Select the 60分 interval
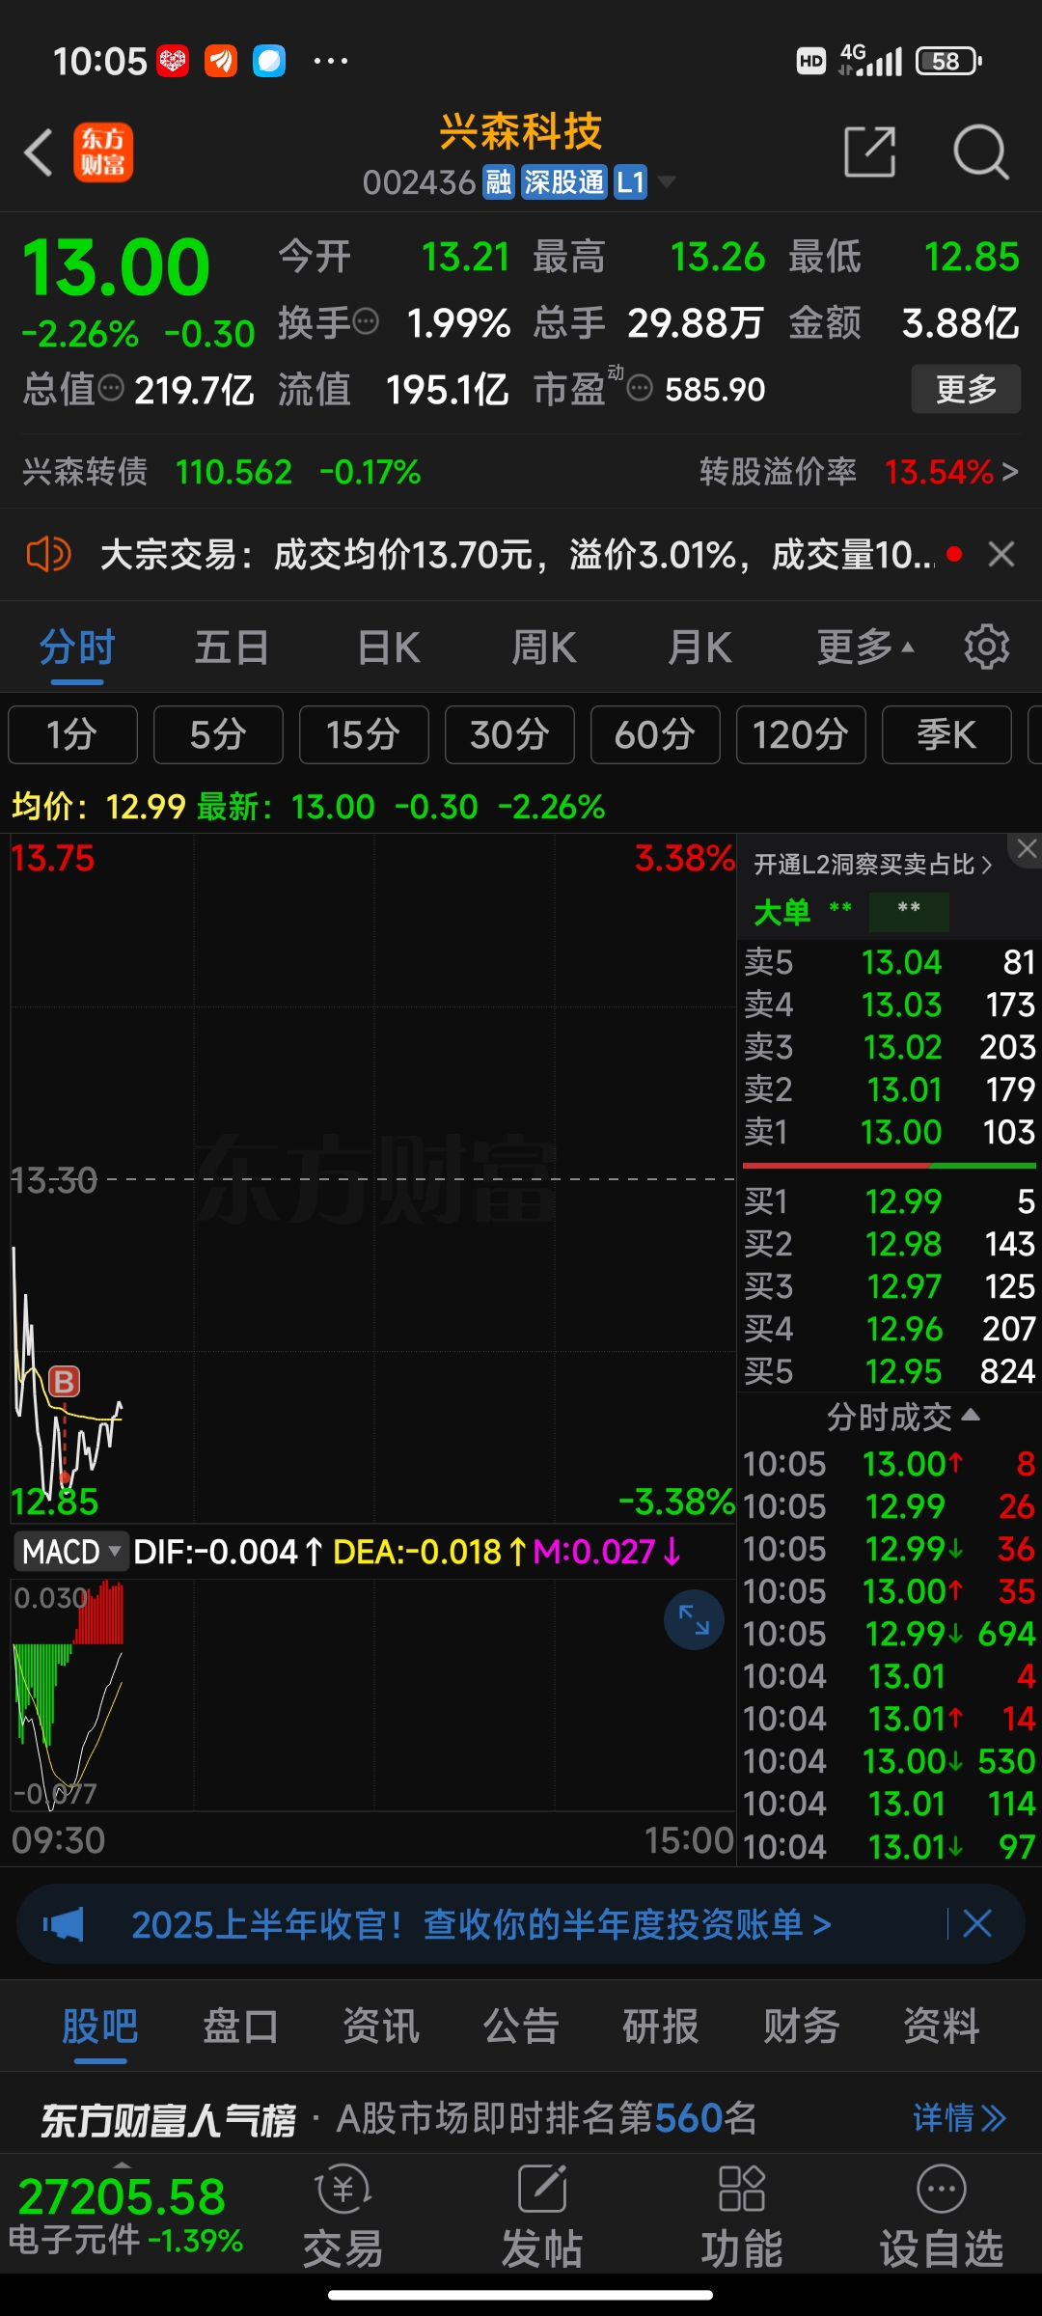The width and height of the screenshot is (1042, 2316). pos(655,734)
